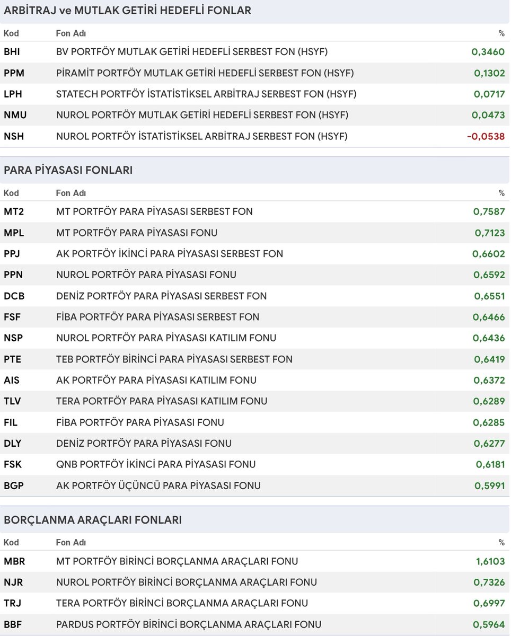Click PARA PİYASASI FONLARI section header
This screenshot has width=511, height=636.
tap(68, 170)
